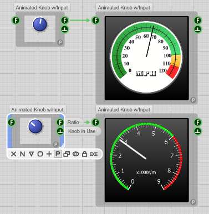Click the EXE button in selection toolbar

click(x=94, y=154)
